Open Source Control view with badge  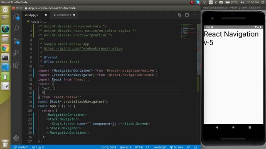pos(17,41)
